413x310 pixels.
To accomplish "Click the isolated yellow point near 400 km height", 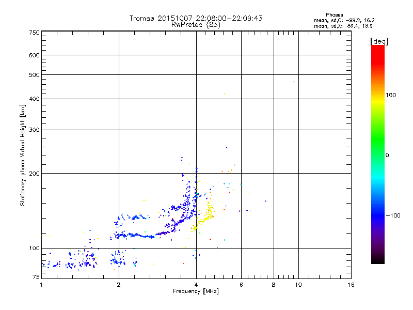I will click(x=224, y=94).
